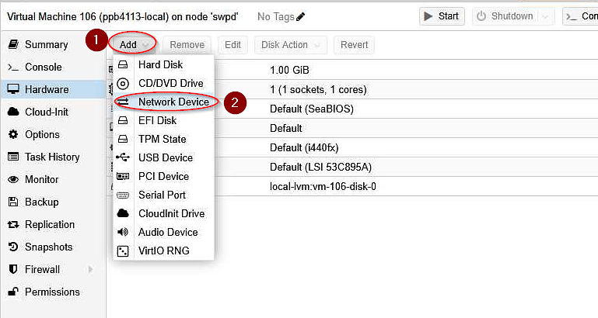This screenshot has height=318, width=598.
Task: Click the USB Device trident icon
Action: tap(123, 157)
